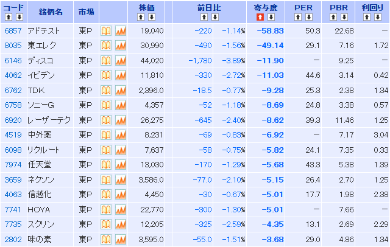The width and height of the screenshot is (390, 247).
Task: Sort コード column ascending
Action: [8, 16]
